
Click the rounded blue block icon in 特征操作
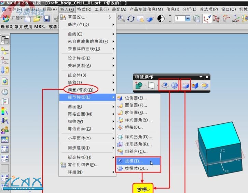point(185,86)
